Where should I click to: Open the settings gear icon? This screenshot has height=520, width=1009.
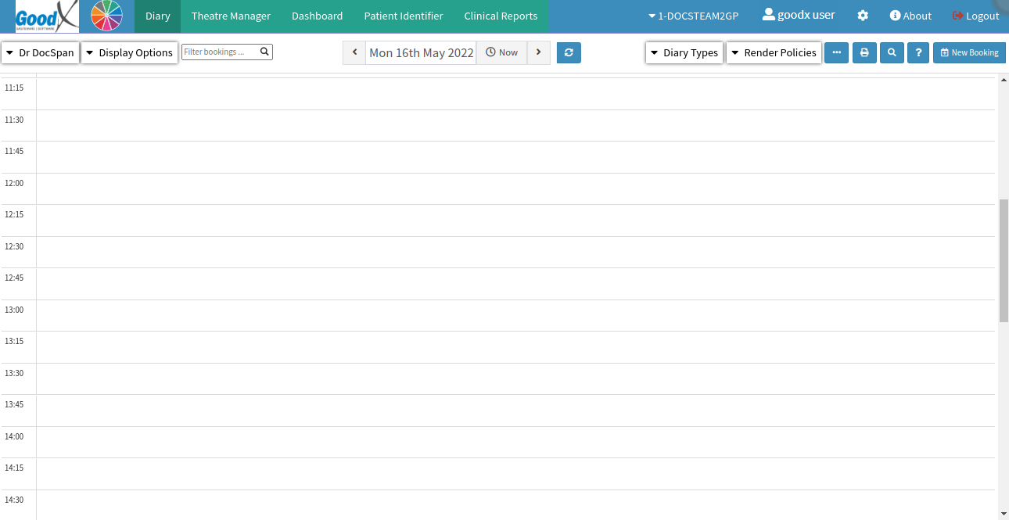click(x=863, y=16)
